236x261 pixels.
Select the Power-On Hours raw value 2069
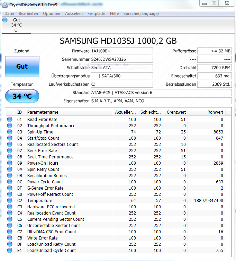click(218, 163)
